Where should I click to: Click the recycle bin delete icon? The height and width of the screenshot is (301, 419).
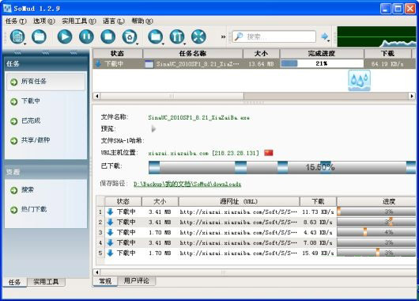click(x=130, y=36)
